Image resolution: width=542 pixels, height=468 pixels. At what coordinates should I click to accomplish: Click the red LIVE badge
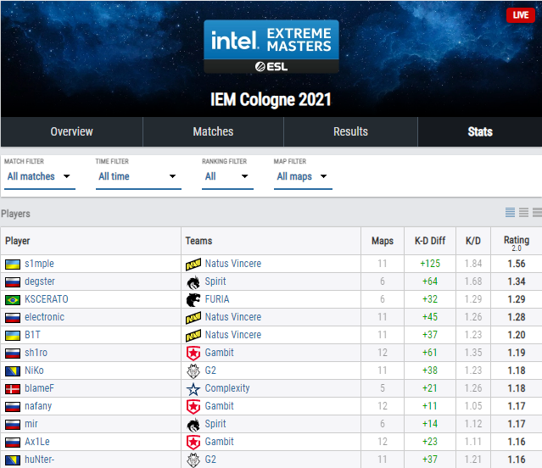click(x=521, y=15)
